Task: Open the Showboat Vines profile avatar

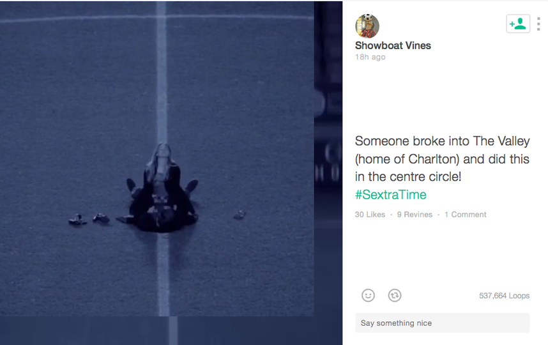Action: 367,26
